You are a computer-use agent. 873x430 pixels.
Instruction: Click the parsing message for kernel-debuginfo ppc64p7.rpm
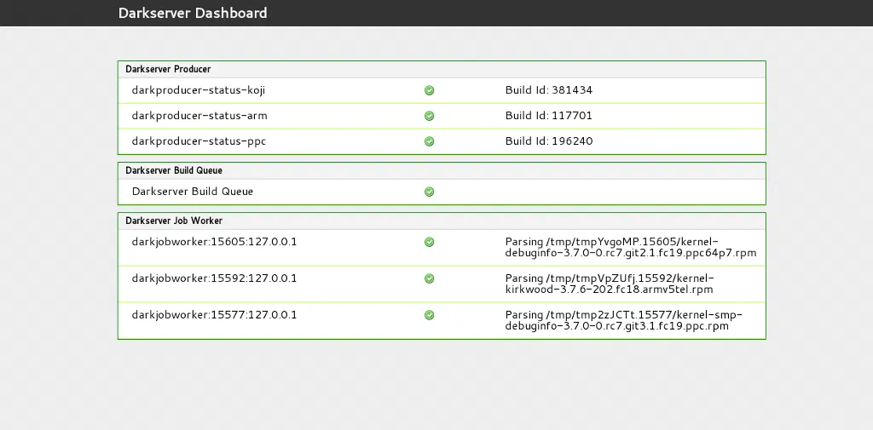pos(631,248)
